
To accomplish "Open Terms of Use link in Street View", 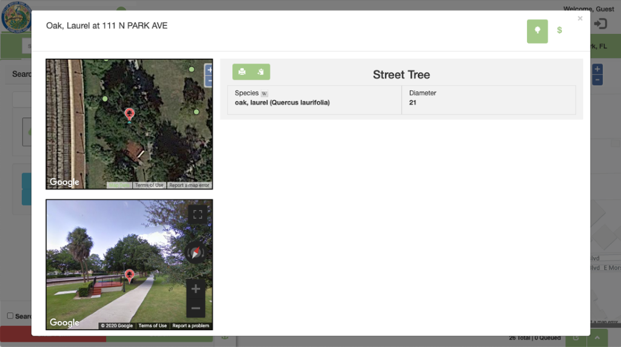I will pyautogui.click(x=152, y=326).
